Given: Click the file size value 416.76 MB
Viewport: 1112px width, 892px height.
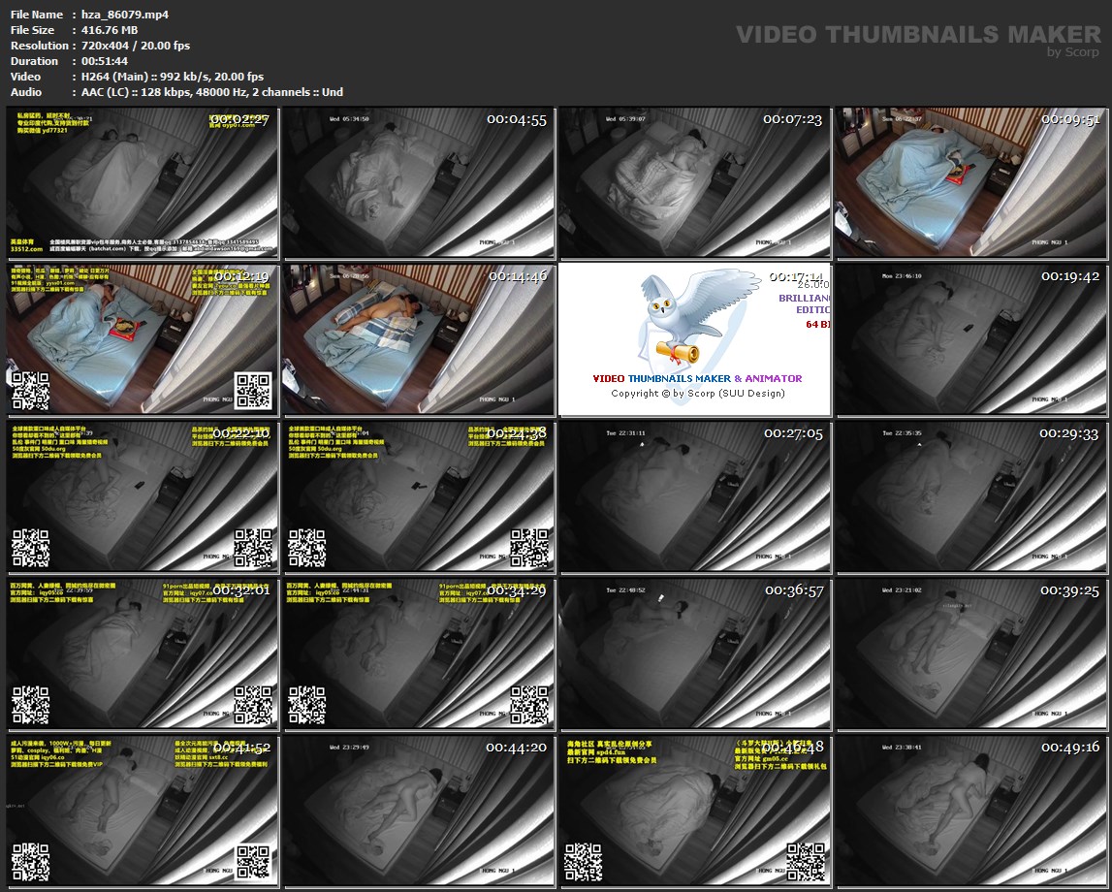Looking at the screenshot, I should pyautogui.click(x=110, y=30).
